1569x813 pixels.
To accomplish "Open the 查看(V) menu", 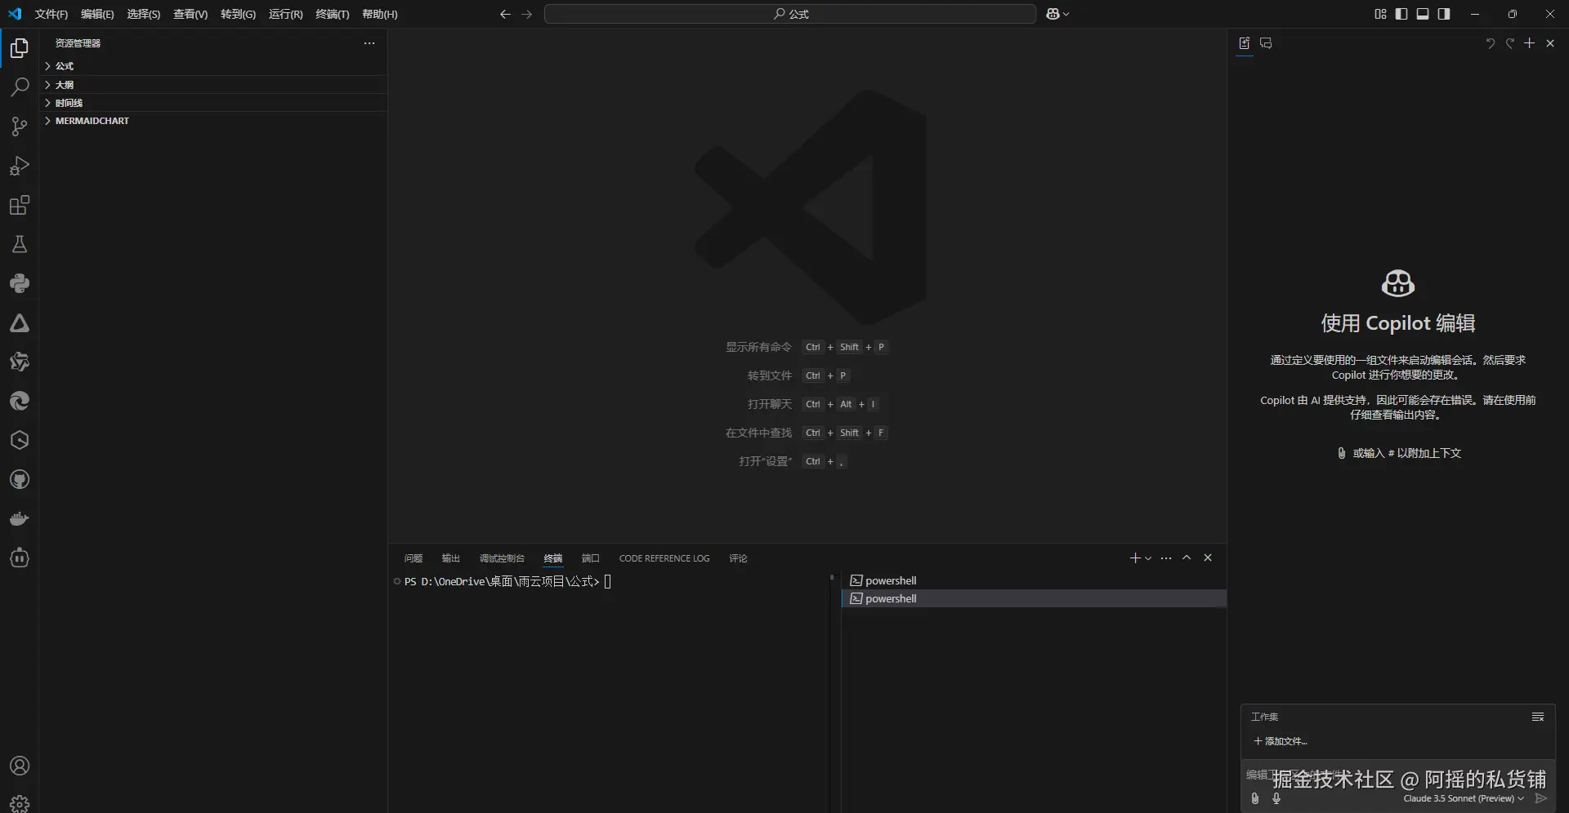I will tap(190, 14).
